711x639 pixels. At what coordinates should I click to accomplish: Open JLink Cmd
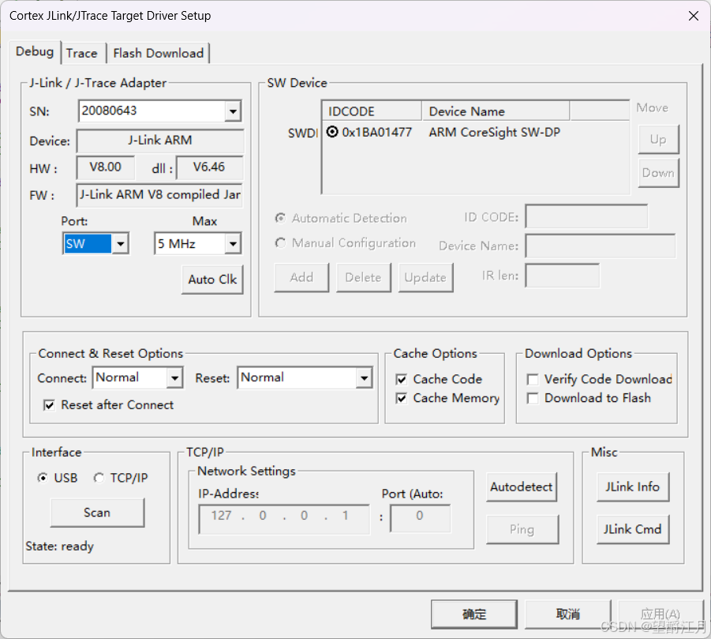(x=633, y=529)
